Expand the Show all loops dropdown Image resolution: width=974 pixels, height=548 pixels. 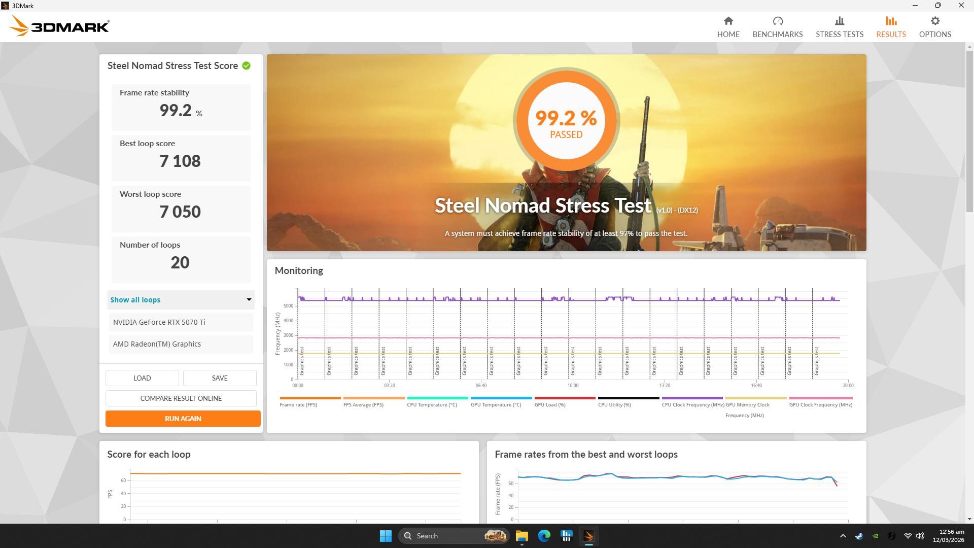pos(181,300)
